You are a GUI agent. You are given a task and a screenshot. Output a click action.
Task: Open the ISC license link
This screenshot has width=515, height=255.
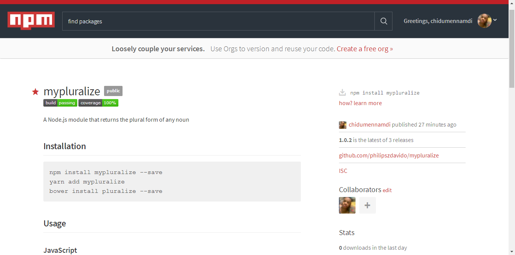(x=343, y=171)
